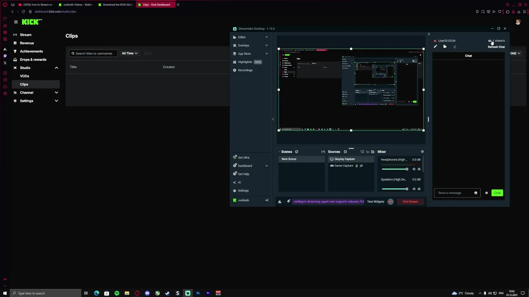Add a new source with plus icon
529x297 pixels.
[x=346, y=152]
